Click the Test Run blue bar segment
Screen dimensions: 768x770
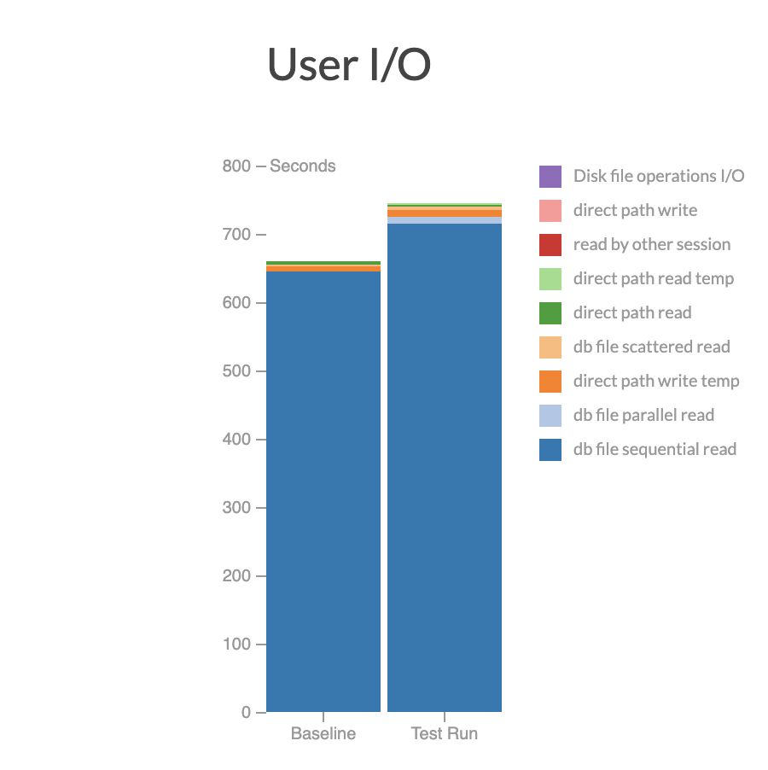445,468
